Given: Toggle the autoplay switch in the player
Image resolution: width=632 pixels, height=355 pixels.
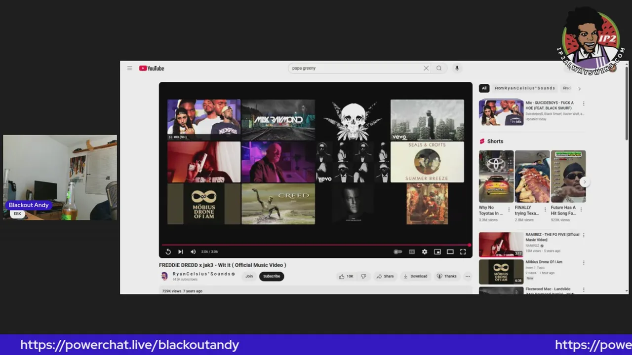Looking at the screenshot, I should point(398,251).
